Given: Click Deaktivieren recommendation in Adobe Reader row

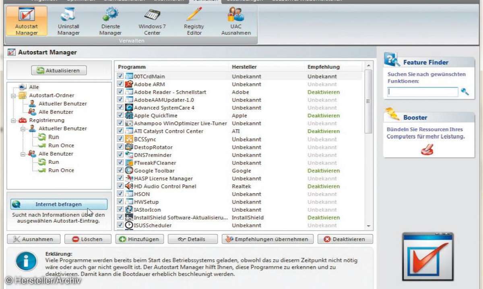Looking at the screenshot, I should pos(324,92).
